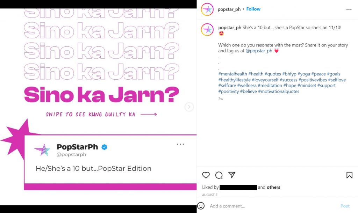Save the post with the bookmark icon
The image size is (358, 213).
coord(349,175)
